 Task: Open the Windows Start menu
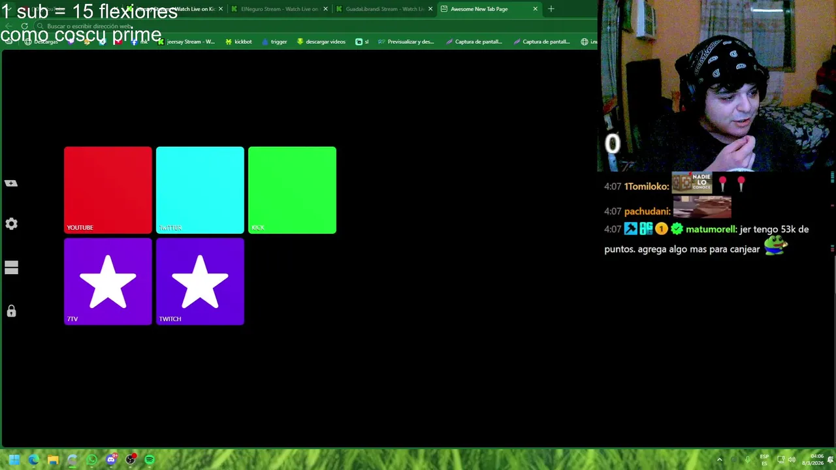click(14, 460)
